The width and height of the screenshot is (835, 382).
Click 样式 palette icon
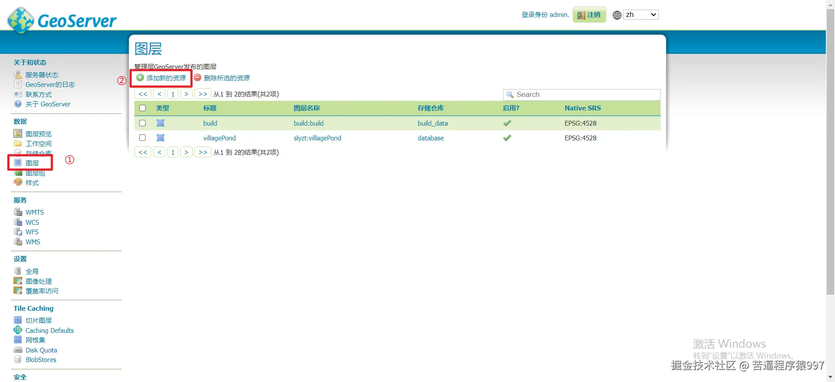(x=18, y=183)
